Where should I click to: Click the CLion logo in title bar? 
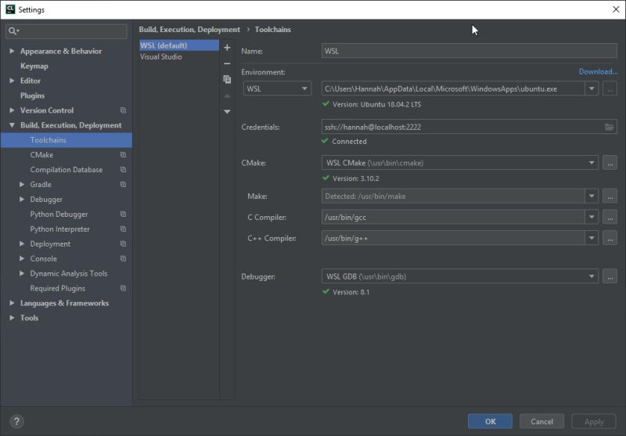point(10,9)
